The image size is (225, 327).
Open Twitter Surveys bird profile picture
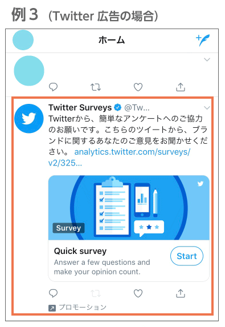[29, 119]
